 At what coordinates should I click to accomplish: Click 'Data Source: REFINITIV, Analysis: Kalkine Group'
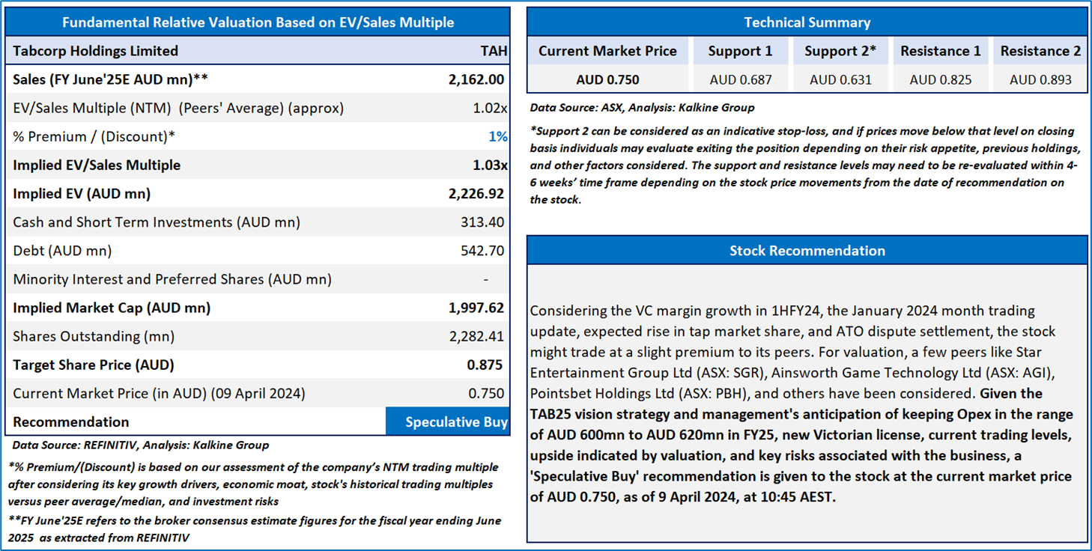[x=140, y=445]
